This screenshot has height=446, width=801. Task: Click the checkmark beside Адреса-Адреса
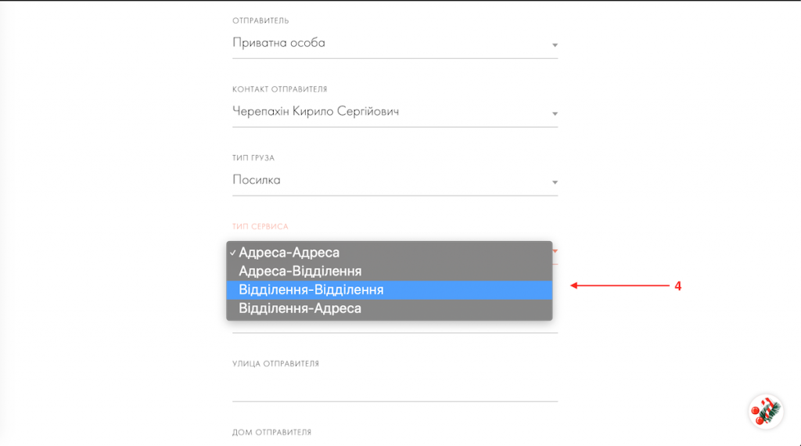(x=233, y=254)
